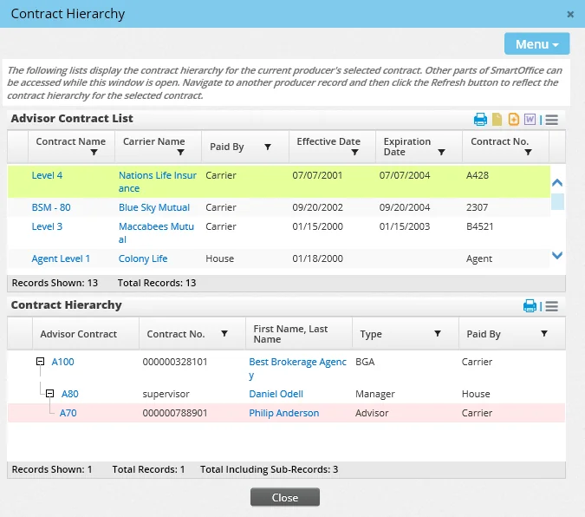Select contract number 000000328101
This screenshot has height=517, width=585.
tap(174, 362)
